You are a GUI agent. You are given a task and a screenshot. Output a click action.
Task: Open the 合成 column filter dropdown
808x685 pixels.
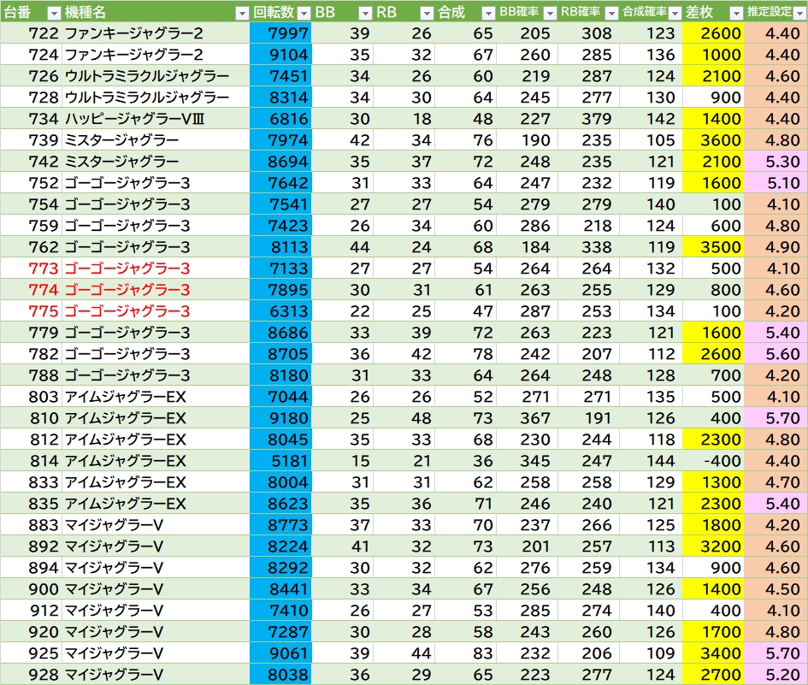pos(488,13)
